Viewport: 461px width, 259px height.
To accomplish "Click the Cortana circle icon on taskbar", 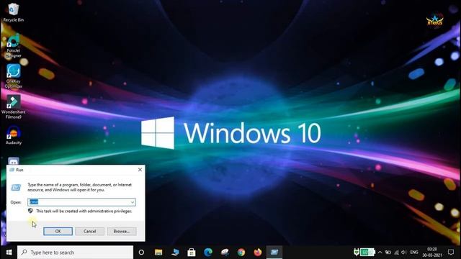I will coord(141,253).
